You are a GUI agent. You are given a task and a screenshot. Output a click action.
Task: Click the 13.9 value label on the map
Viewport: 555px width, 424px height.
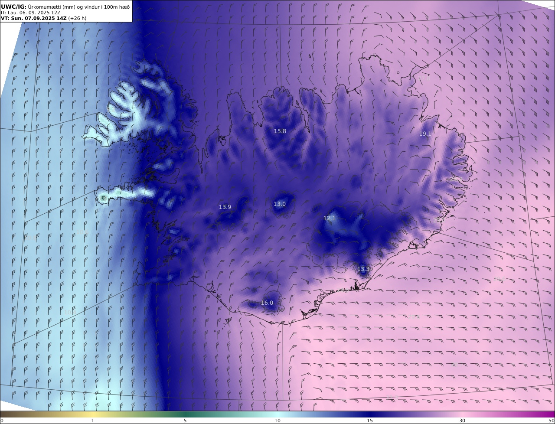coord(225,207)
